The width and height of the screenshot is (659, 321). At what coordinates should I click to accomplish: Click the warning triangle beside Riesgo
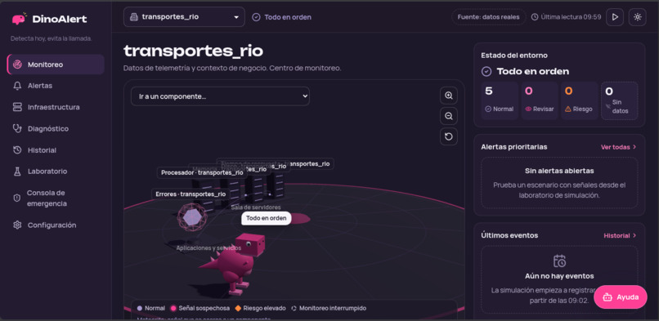point(568,109)
